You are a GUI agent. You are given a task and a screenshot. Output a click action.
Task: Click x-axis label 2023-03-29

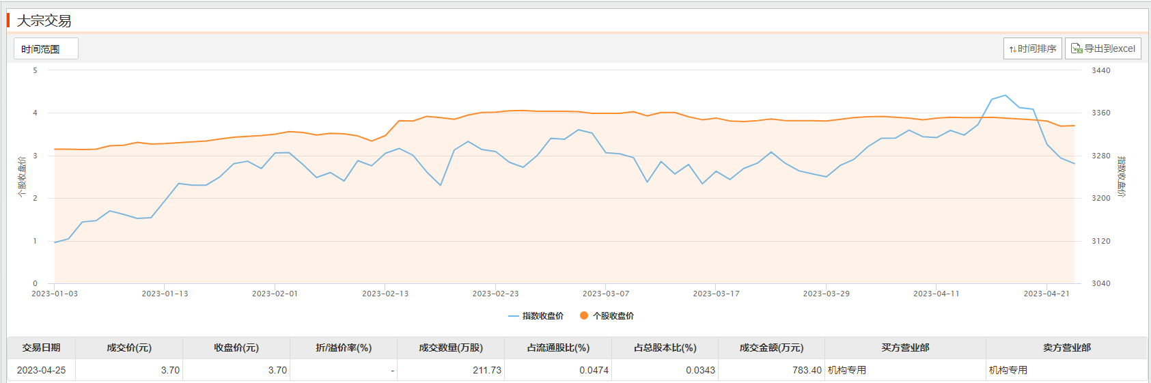tap(826, 294)
